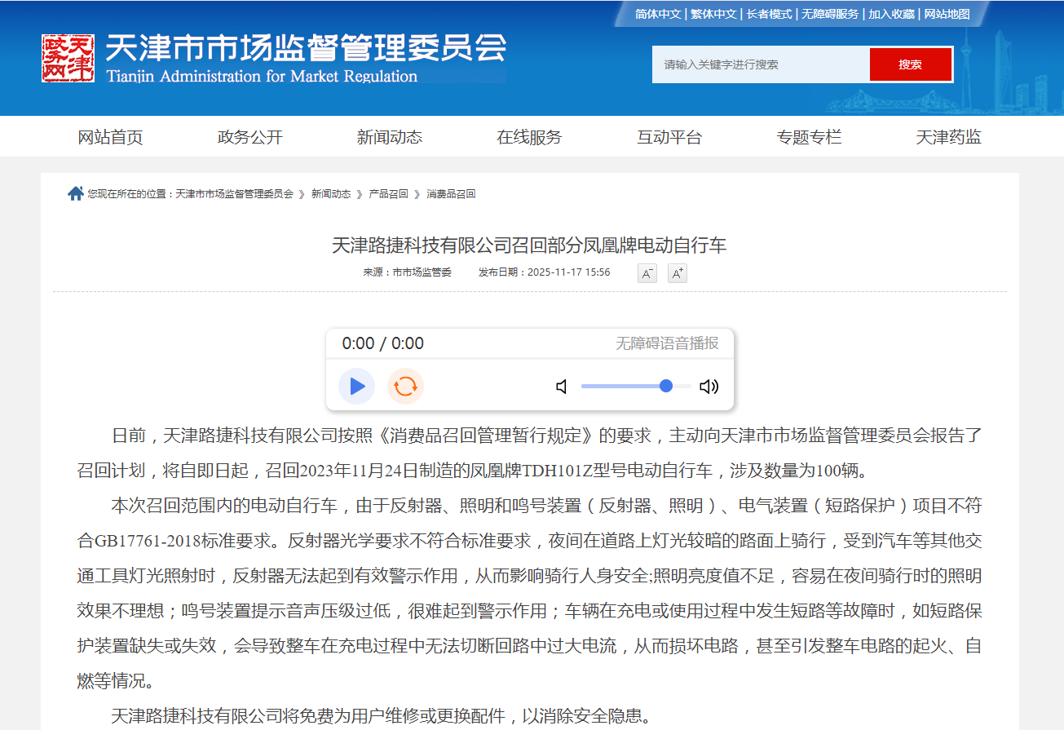The height and width of the screenshot is (730, 1064).
Task: Switch to 长者模式 elder mode
Action: pos(769,14)
